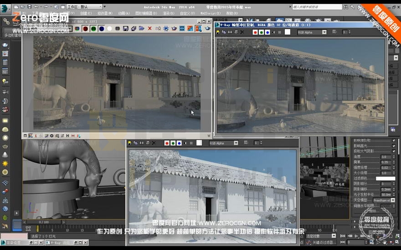The image size is (401, 250).
Task: Click the chain link icon in the main toolbar
Action: pos(6,21)
